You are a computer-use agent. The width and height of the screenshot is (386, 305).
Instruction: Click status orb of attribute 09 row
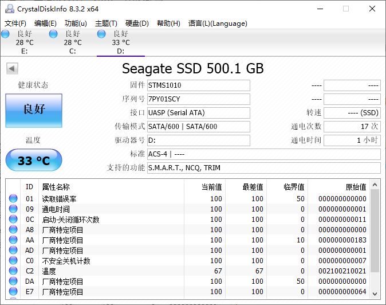pos(13,209)
